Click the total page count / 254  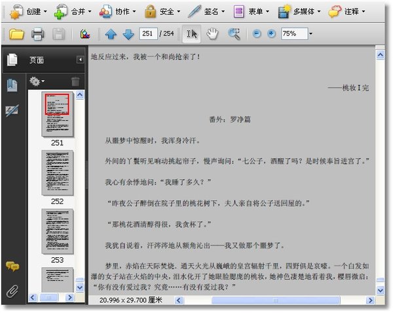166,33
